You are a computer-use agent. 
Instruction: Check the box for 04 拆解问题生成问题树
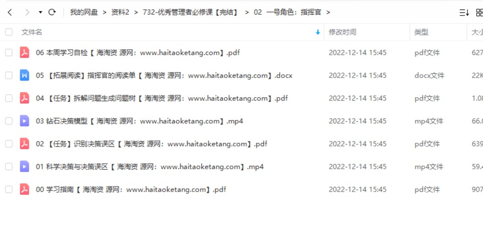tap(9, 98)
